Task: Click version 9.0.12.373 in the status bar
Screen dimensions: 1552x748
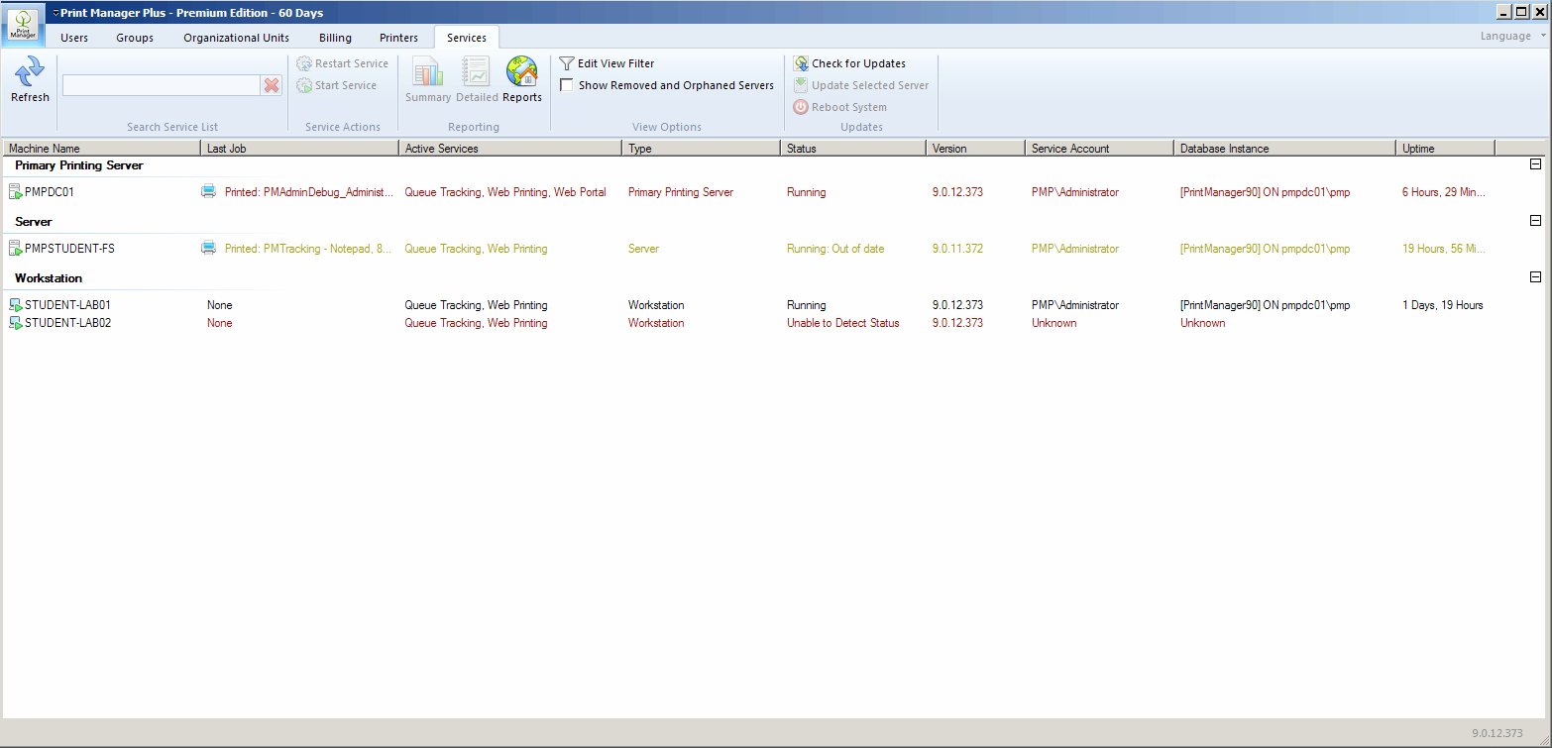Action: point(1497,733)
